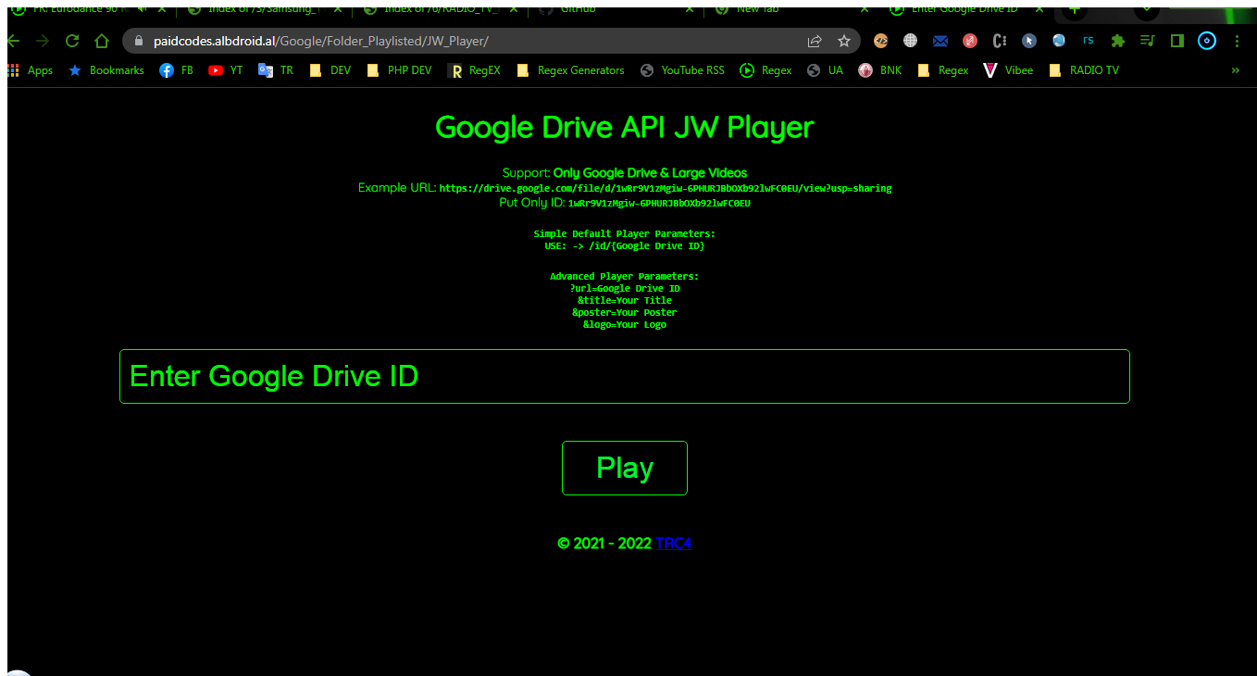
Task: Toggle the browser side panel
Action: 1177,41
